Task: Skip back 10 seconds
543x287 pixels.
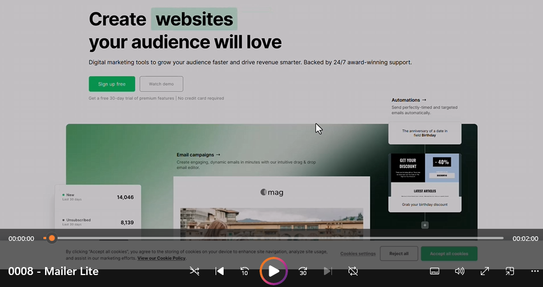Action: pos(245,272)
